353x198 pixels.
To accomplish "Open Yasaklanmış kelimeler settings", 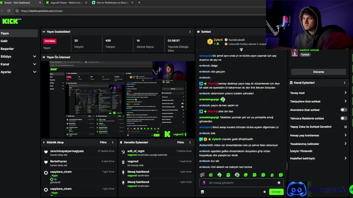I will click(x=318, y=144).
